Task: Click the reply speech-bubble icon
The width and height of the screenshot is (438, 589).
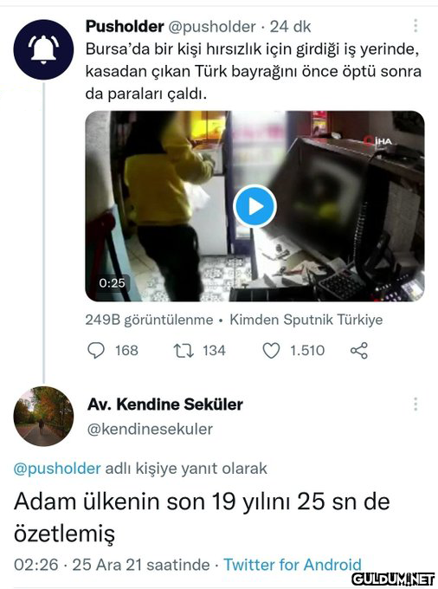Action: [x=96, y=351]
